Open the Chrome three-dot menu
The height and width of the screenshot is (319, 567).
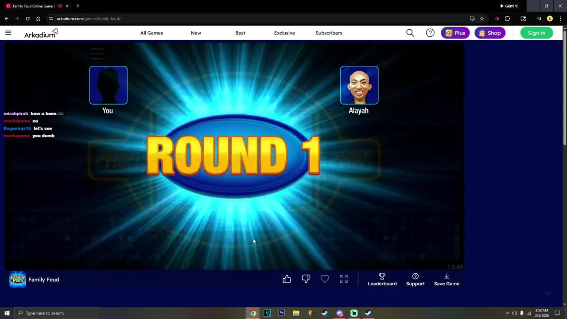(x=560, y=19)
